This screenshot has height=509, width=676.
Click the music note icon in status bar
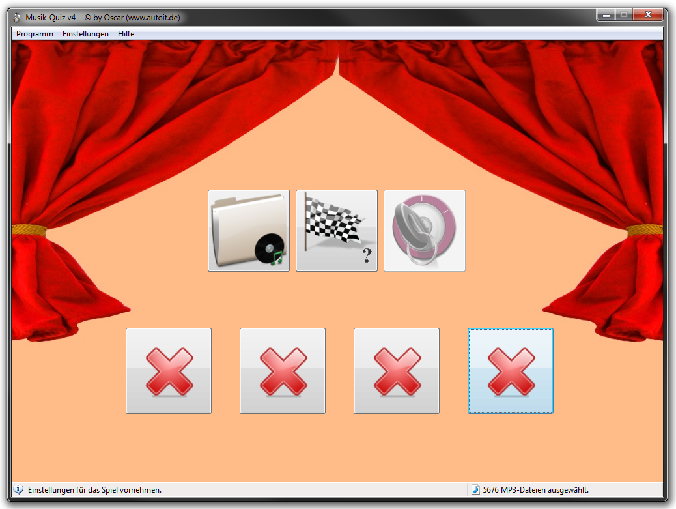tap(475, 489)
